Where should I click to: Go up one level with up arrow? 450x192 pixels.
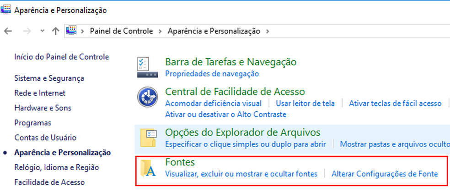tap(56, 31)
